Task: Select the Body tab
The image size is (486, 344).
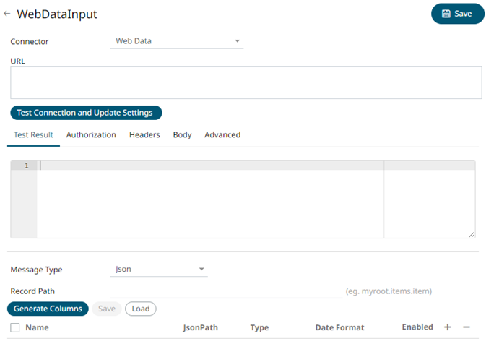Action: pos(182,135)
